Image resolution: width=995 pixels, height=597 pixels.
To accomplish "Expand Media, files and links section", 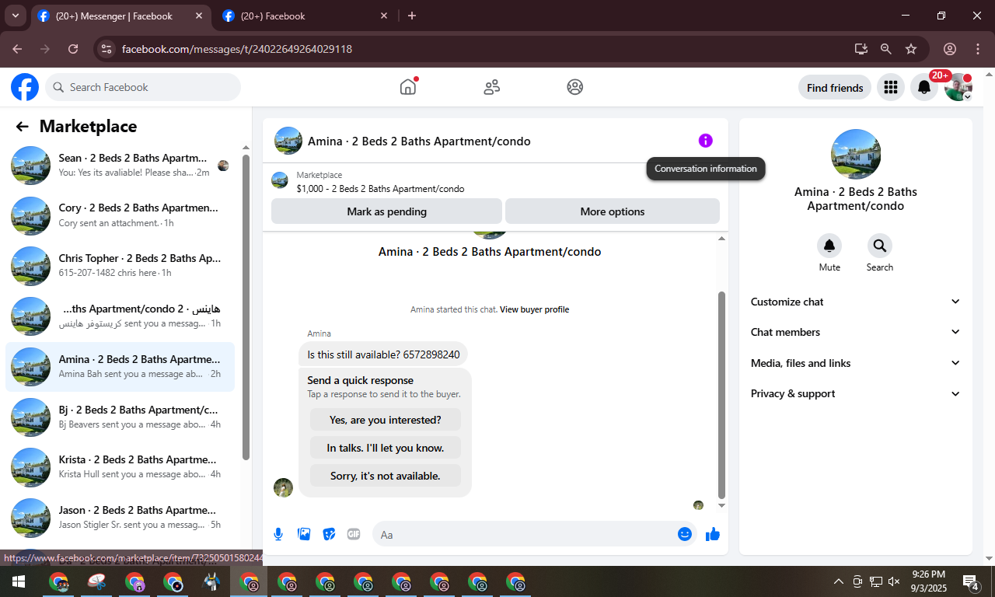I will (856, 363).
